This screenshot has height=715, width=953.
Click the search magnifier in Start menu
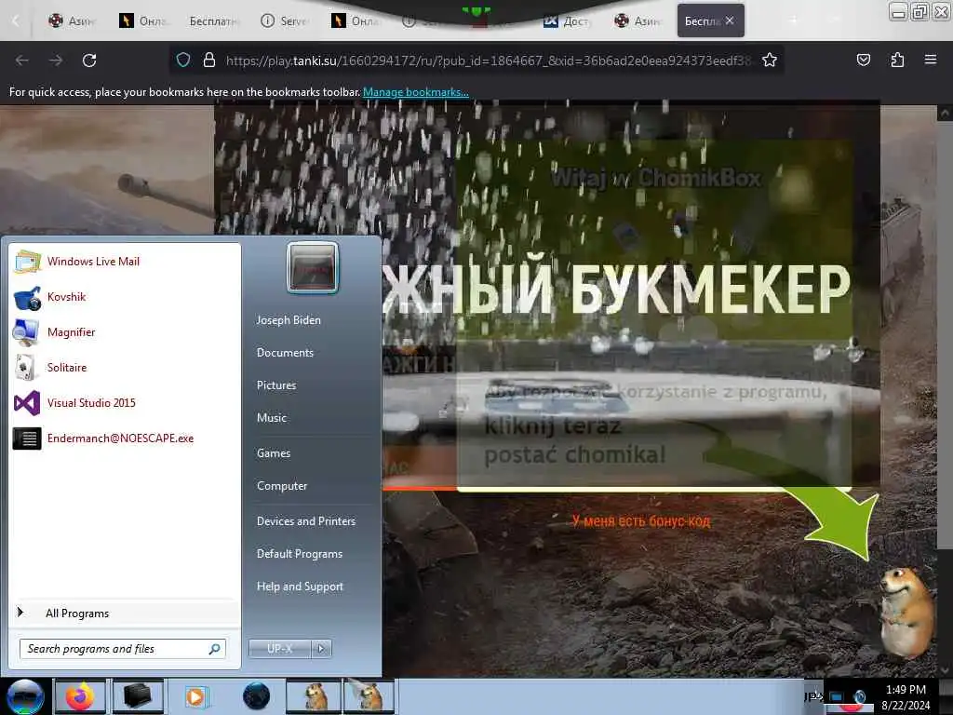pos(214,649)
